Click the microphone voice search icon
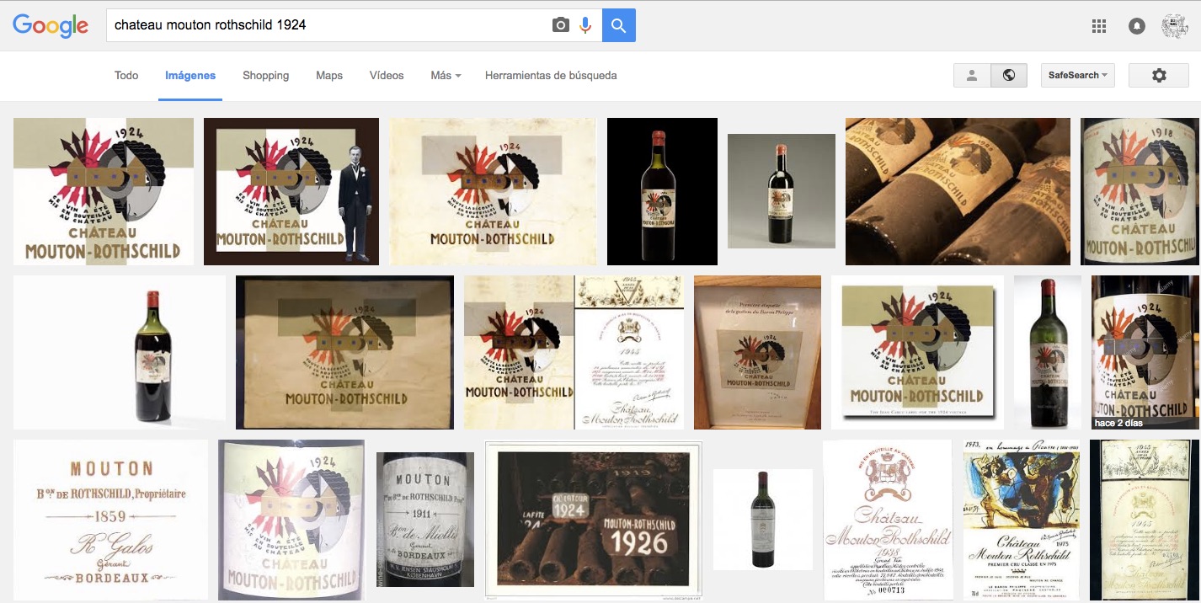This screenshot has height=603, width=1201. click(x=585, y=25)
